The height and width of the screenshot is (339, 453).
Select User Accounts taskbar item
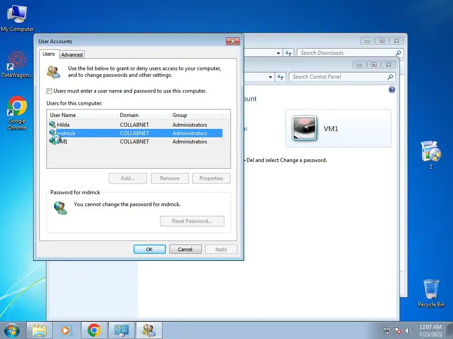click(x=149, y=330)
